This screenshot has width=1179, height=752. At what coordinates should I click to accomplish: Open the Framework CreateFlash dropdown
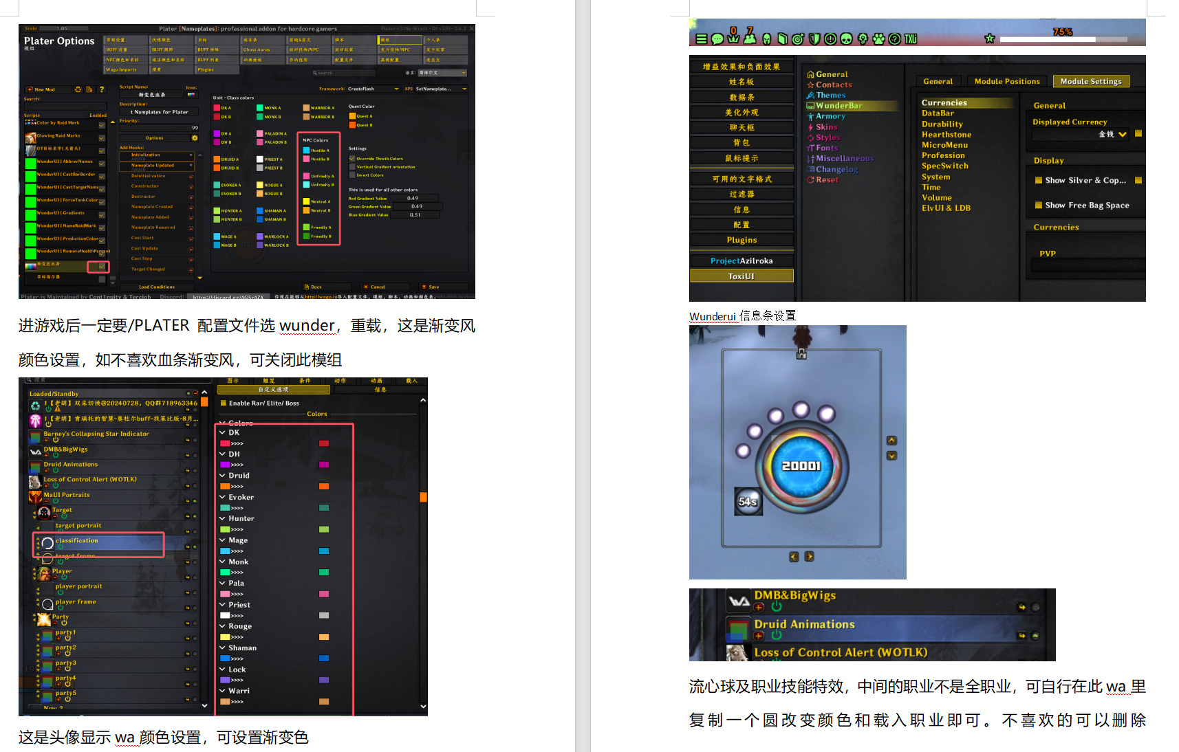(x=396, y=89)
